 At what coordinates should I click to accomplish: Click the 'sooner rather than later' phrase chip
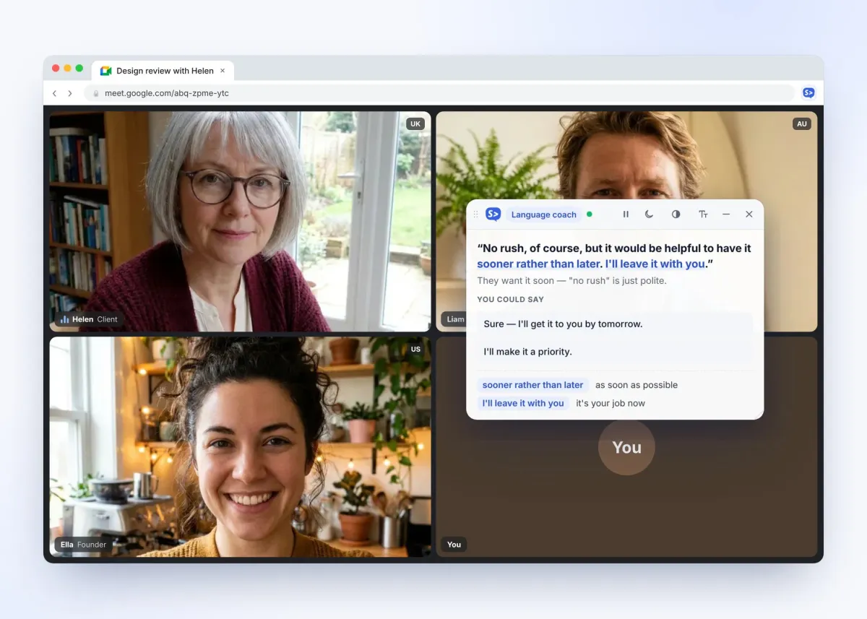pos(532,385)
